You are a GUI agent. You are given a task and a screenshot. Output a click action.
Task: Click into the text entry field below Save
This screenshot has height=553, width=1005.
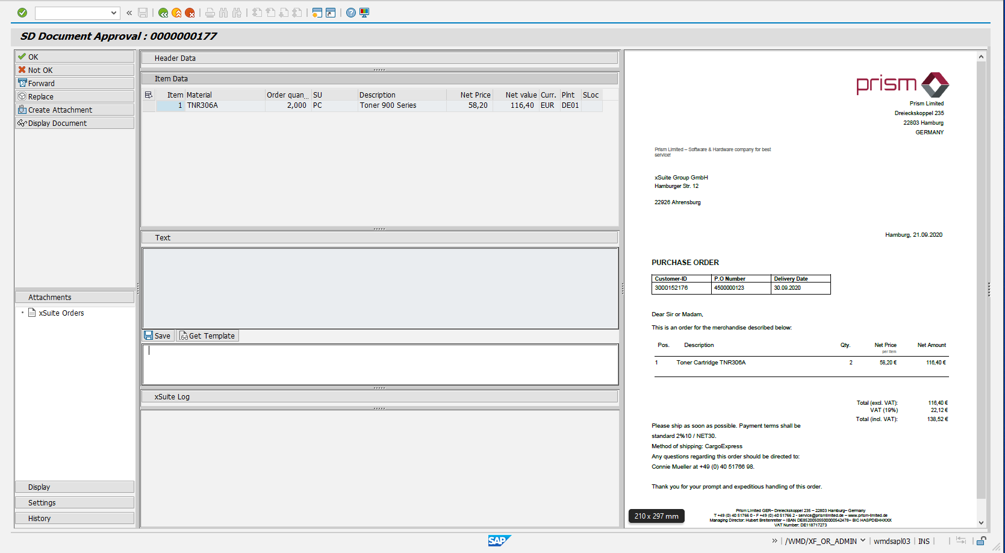pos(379,364)
